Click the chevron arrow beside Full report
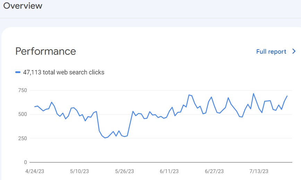The height and width of the screenshot is (180, 301). (294, 52)
